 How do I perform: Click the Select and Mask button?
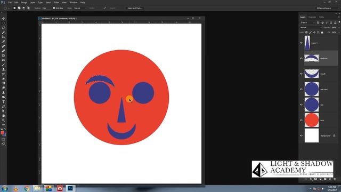pyautogui.click(x=135, y=8)
